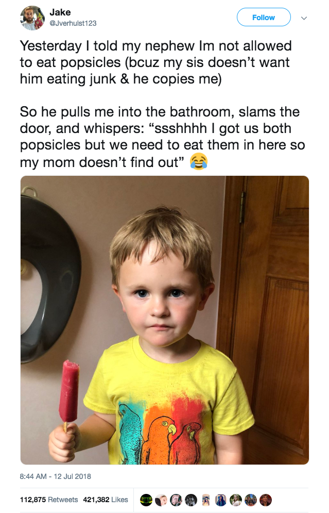Open the 8:44 AM - 12 Jul 2018 timestamp
329x513 pixels.
[x=56, y=476]
